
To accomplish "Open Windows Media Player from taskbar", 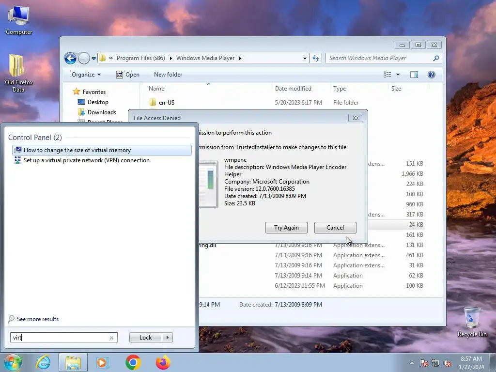I will (x=103, y=362).
